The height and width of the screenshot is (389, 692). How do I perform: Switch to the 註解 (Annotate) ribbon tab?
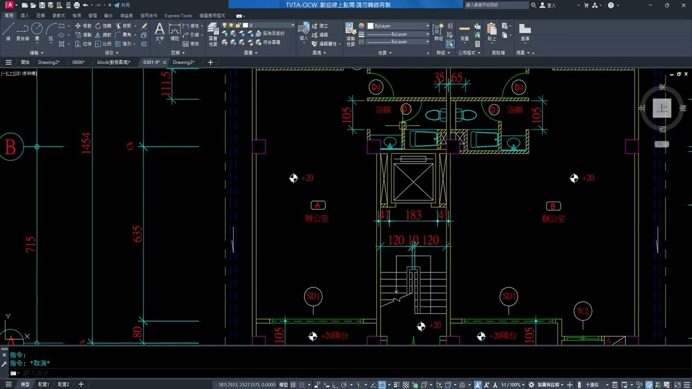tap(41, 16)
